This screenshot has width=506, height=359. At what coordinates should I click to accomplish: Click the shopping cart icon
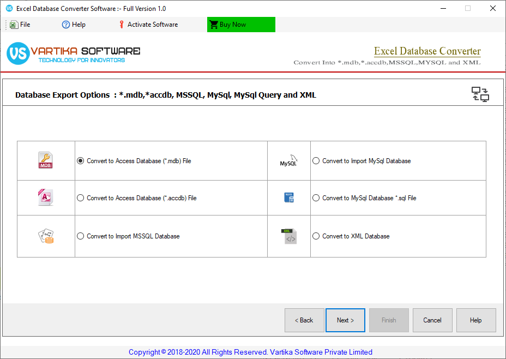click(x=214, y=25)
